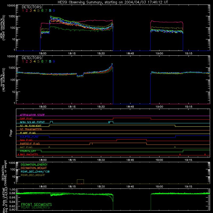Click the 1000 y-axis label on decimation plot

[x=12, y=163]
